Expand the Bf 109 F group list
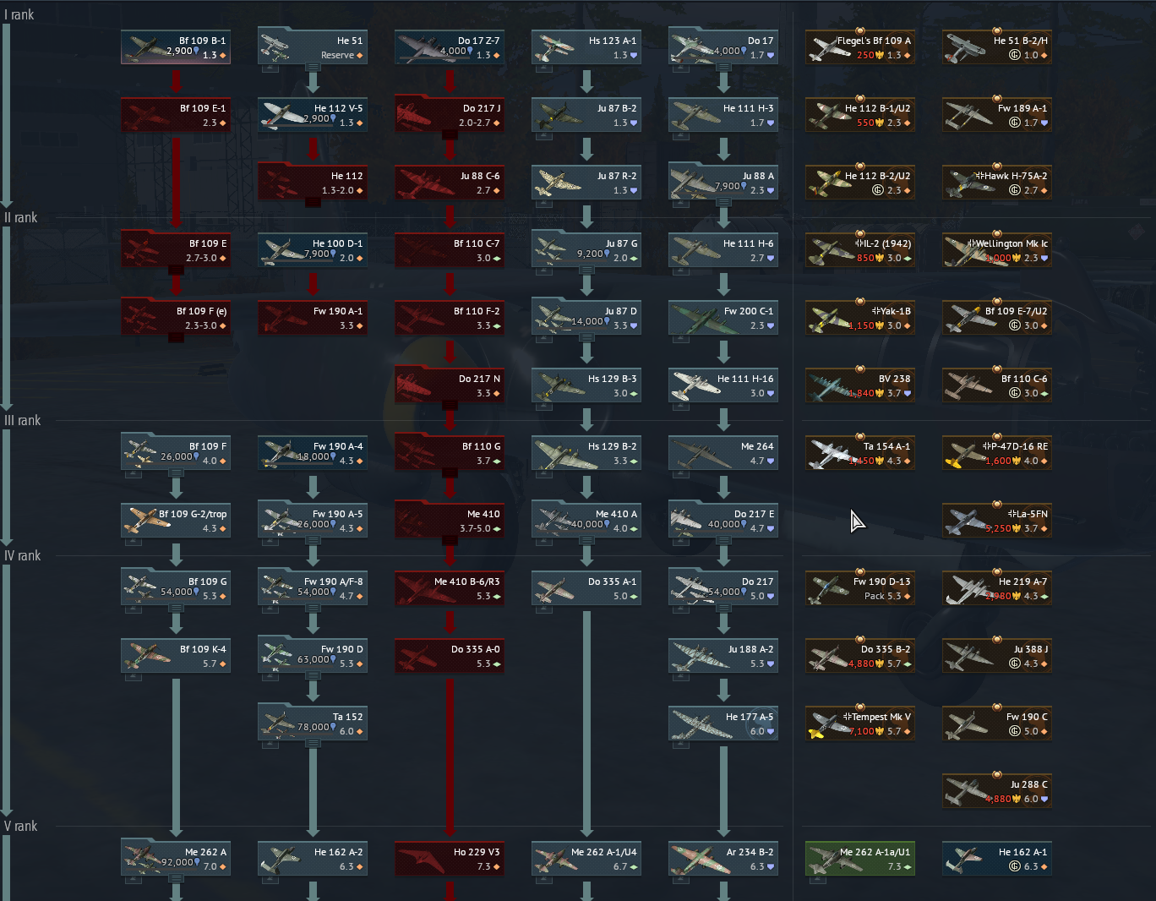This screenshot has width=1156, height=901. click(x=176, y=472)
